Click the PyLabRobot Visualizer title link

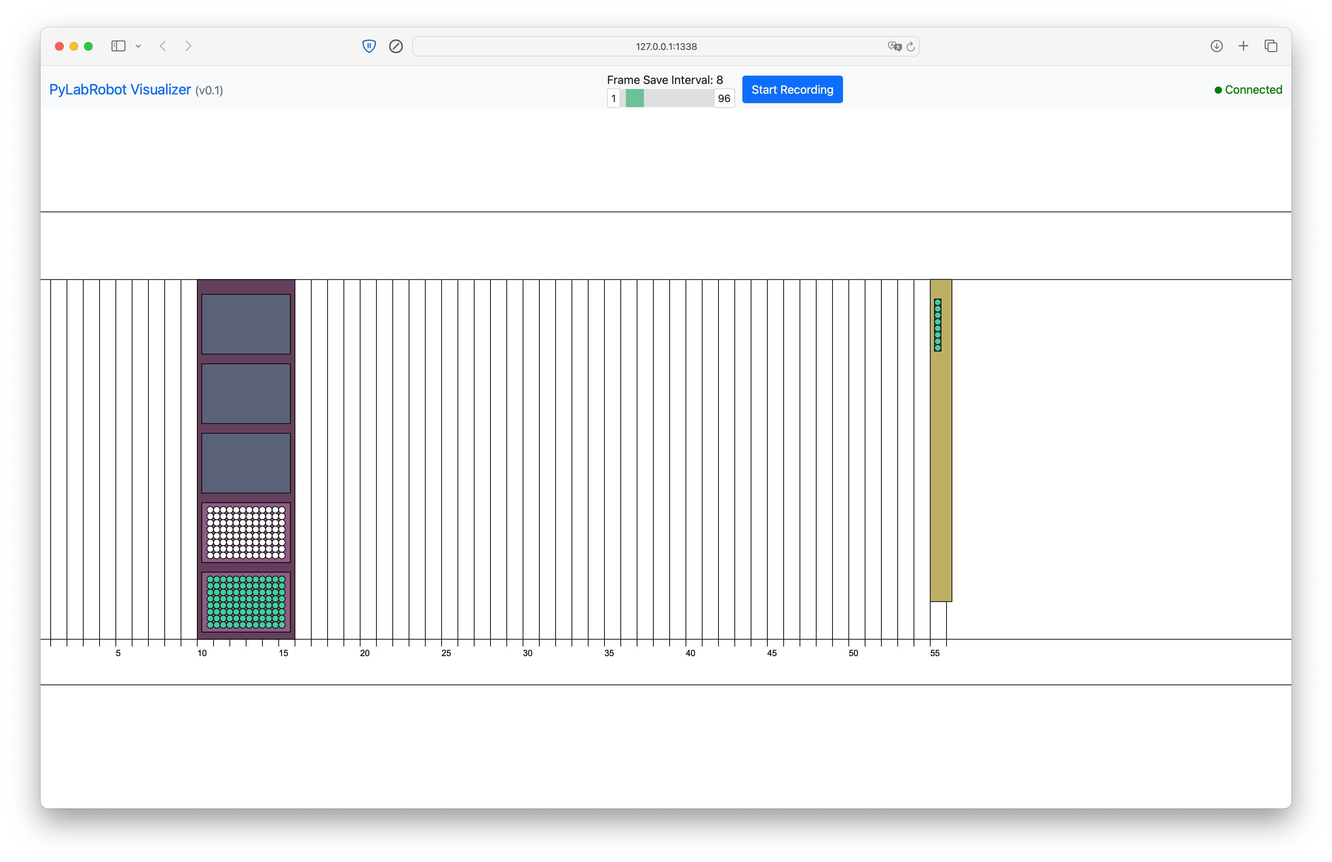[120, 89]
